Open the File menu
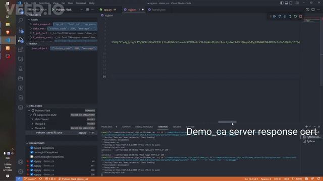Image resolution: width=323 pixels, height=181 pixels. click(x=26, y=3)
